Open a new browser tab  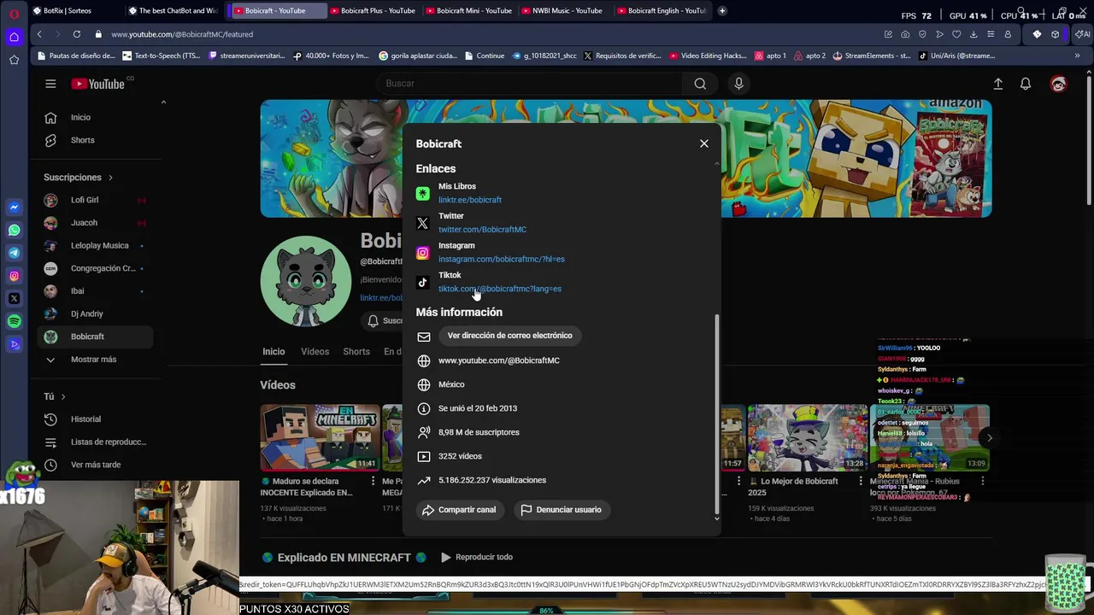coord(722,11)
